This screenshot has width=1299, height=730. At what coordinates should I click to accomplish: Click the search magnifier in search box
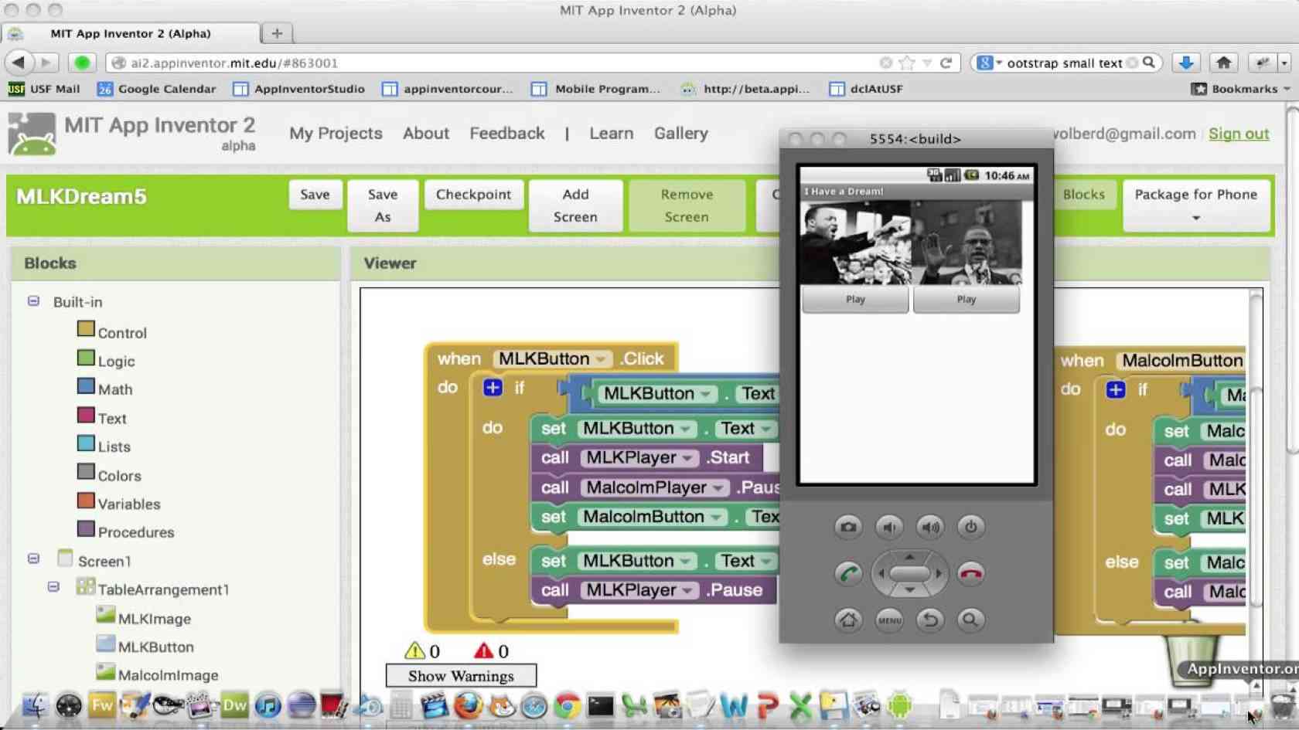[x=1149, y=63]
